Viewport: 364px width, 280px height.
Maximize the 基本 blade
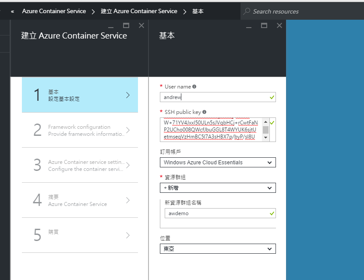click(x=264, y=26)
